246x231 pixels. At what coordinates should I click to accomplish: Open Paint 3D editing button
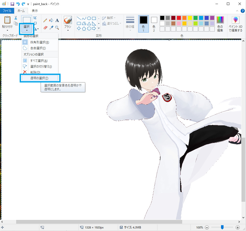tap(235, 24)
